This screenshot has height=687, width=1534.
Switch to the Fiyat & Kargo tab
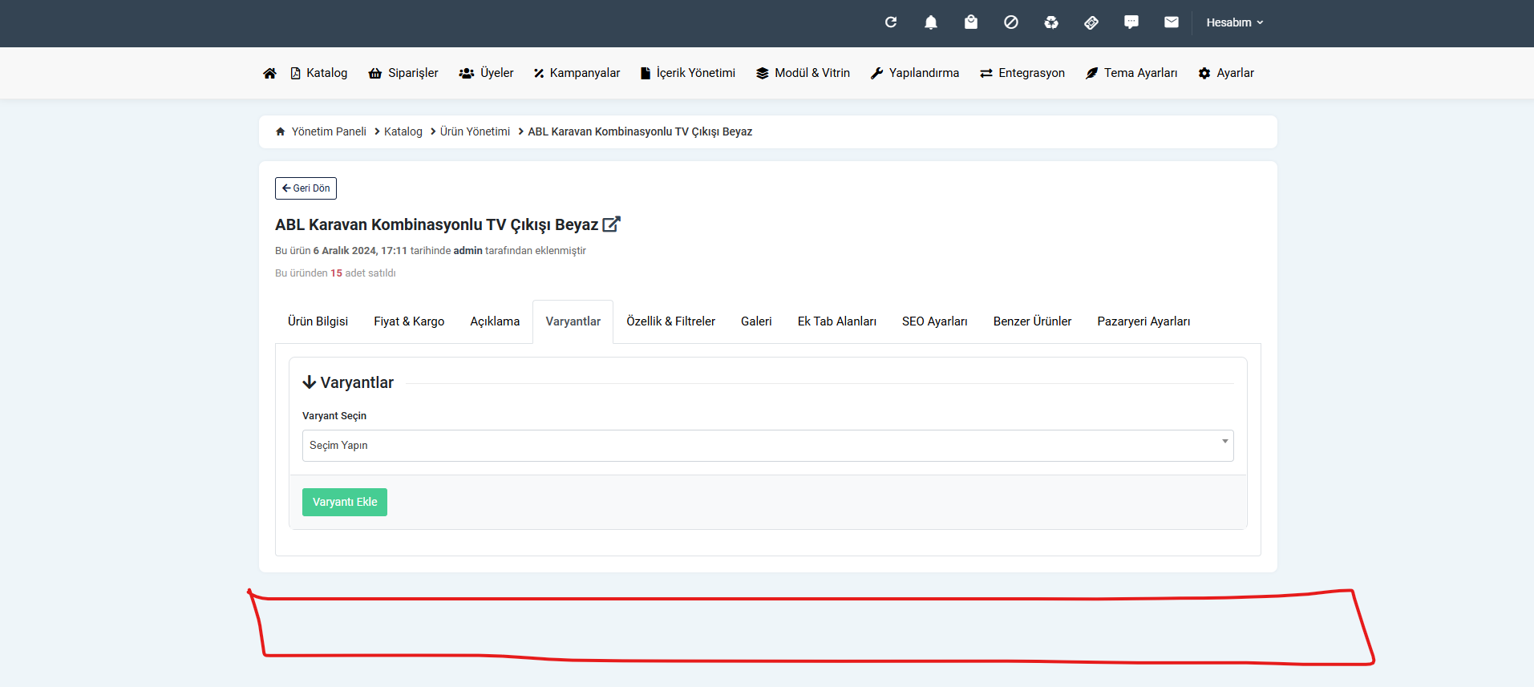tap(409, 321)
